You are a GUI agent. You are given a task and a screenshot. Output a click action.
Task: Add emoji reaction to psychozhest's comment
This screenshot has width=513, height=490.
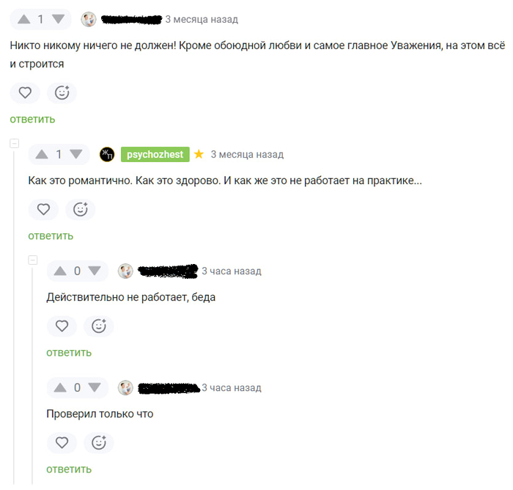pyautogui.click(x=80, y=209)
